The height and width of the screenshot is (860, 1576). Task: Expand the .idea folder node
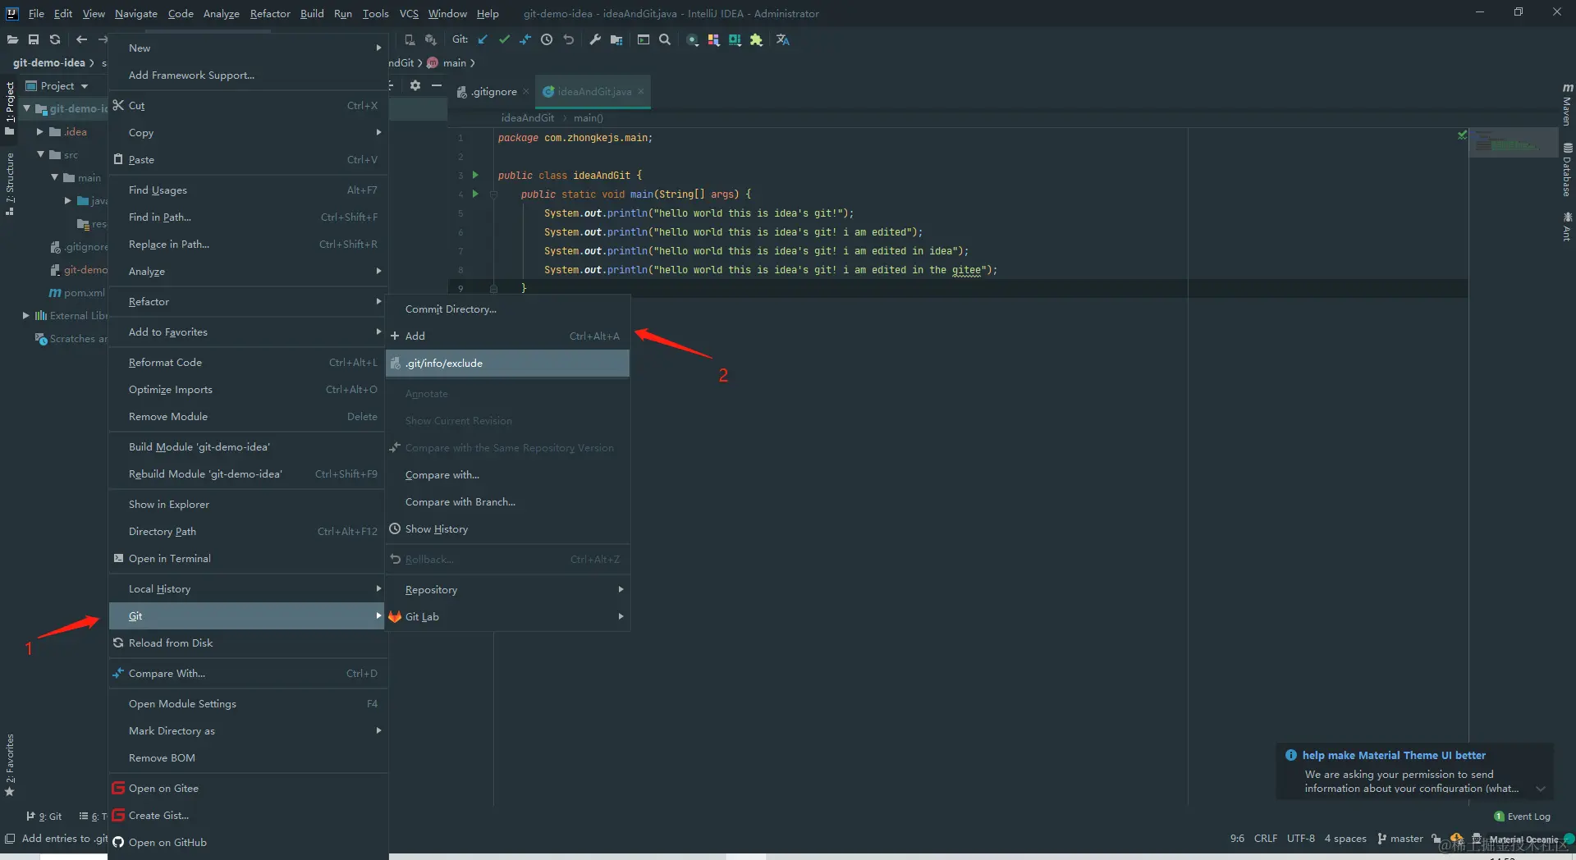(39, 131)
